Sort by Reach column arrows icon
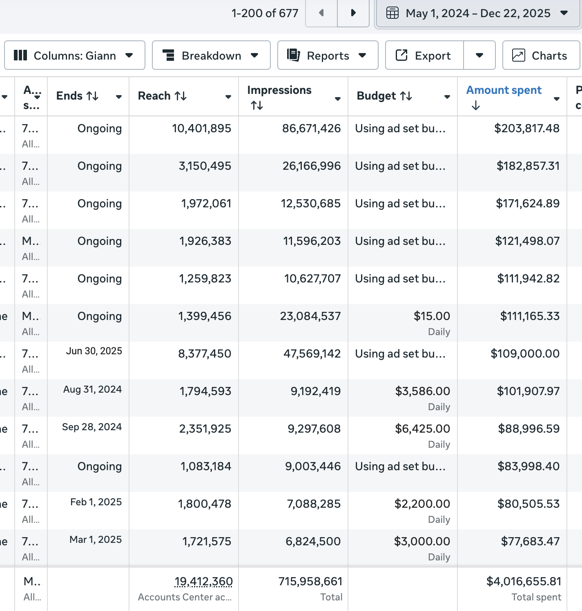The height and width of the screenshot is (611, 582). [x=181, y=96]
